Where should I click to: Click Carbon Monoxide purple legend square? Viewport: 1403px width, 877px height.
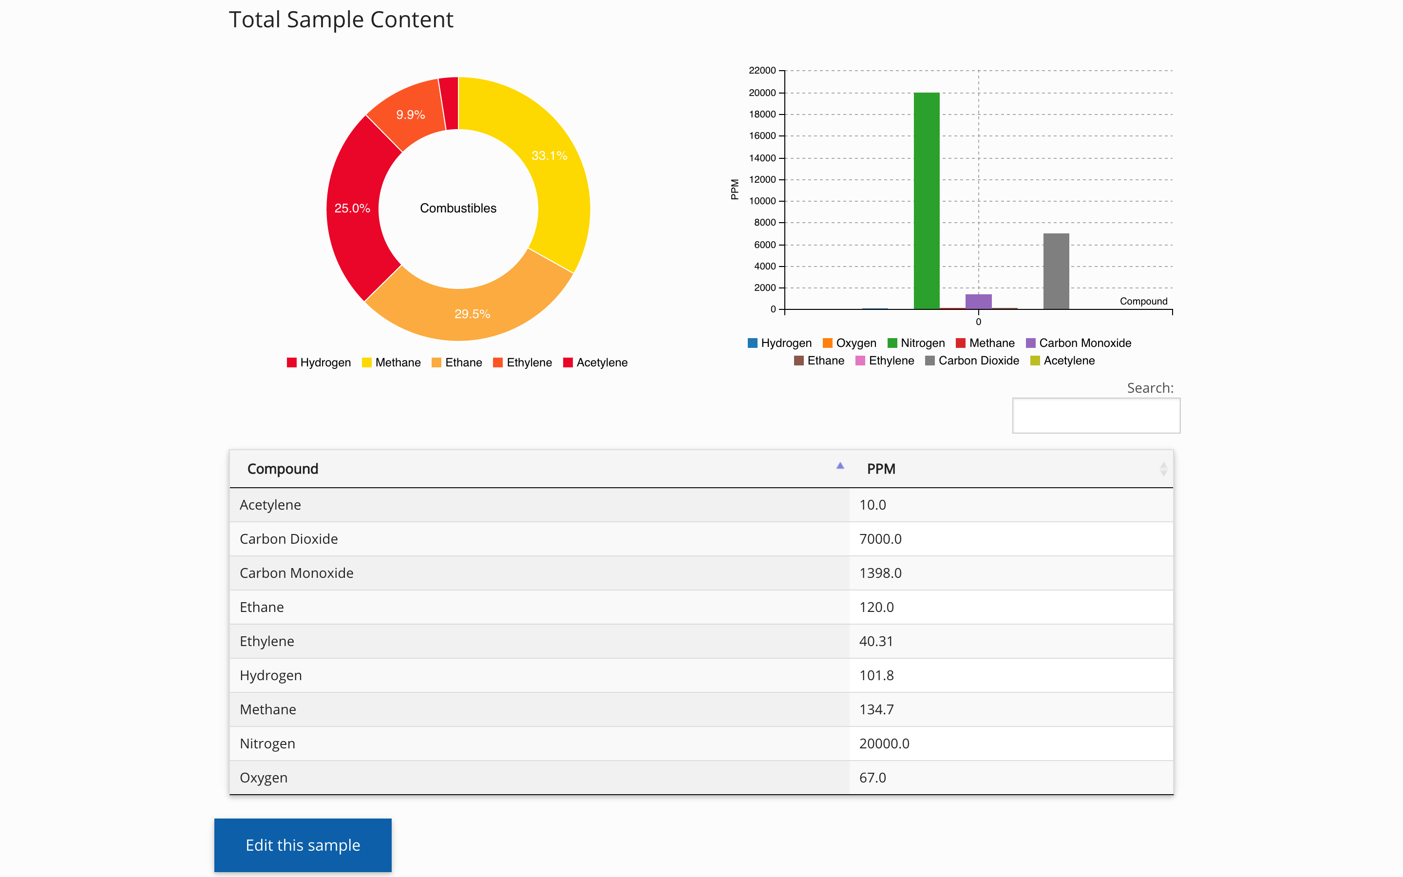coord(1031,343)
